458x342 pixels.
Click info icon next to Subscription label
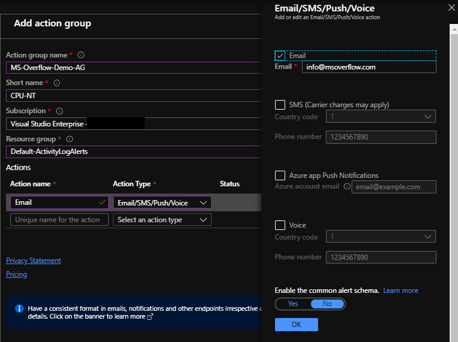60,111
